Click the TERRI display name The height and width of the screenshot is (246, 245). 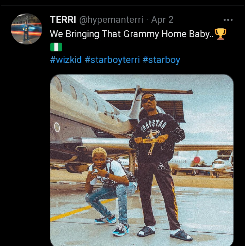[63, 20]
